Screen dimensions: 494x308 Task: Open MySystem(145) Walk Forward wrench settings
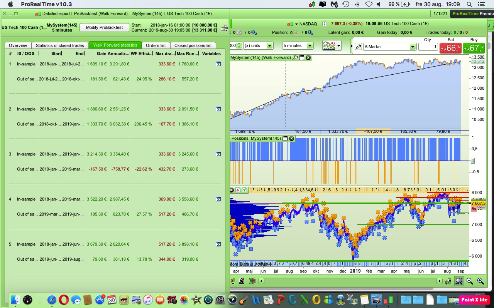[x=295, y=58]
